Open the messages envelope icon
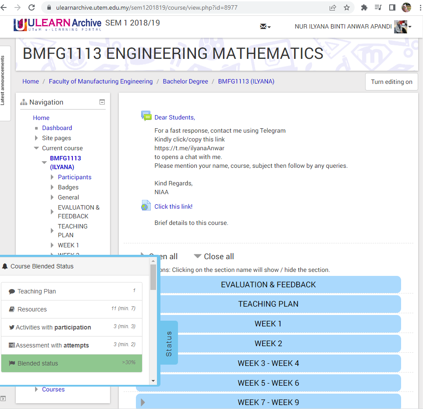The height and width of the screenshot is (409, 423). 265,26
